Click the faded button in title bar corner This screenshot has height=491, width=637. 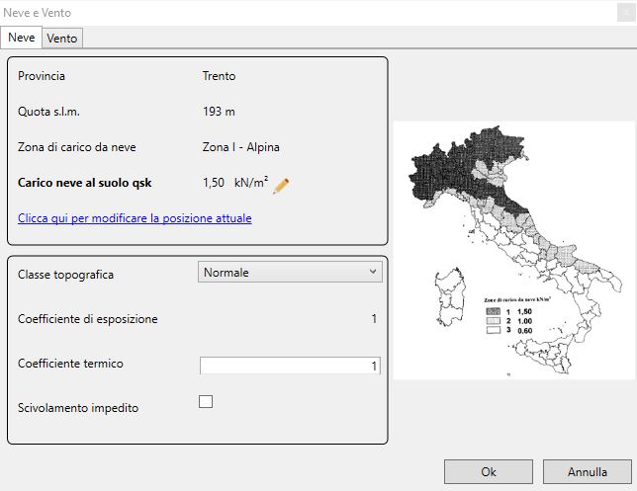click(626, 13)
